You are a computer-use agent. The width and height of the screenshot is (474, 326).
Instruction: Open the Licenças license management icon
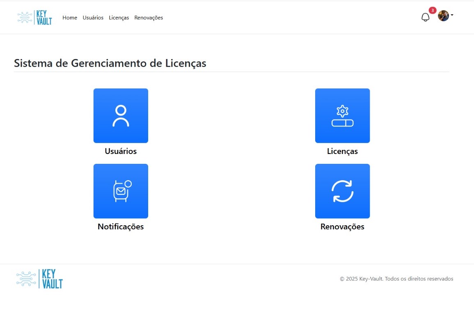[x=342, y=115]
